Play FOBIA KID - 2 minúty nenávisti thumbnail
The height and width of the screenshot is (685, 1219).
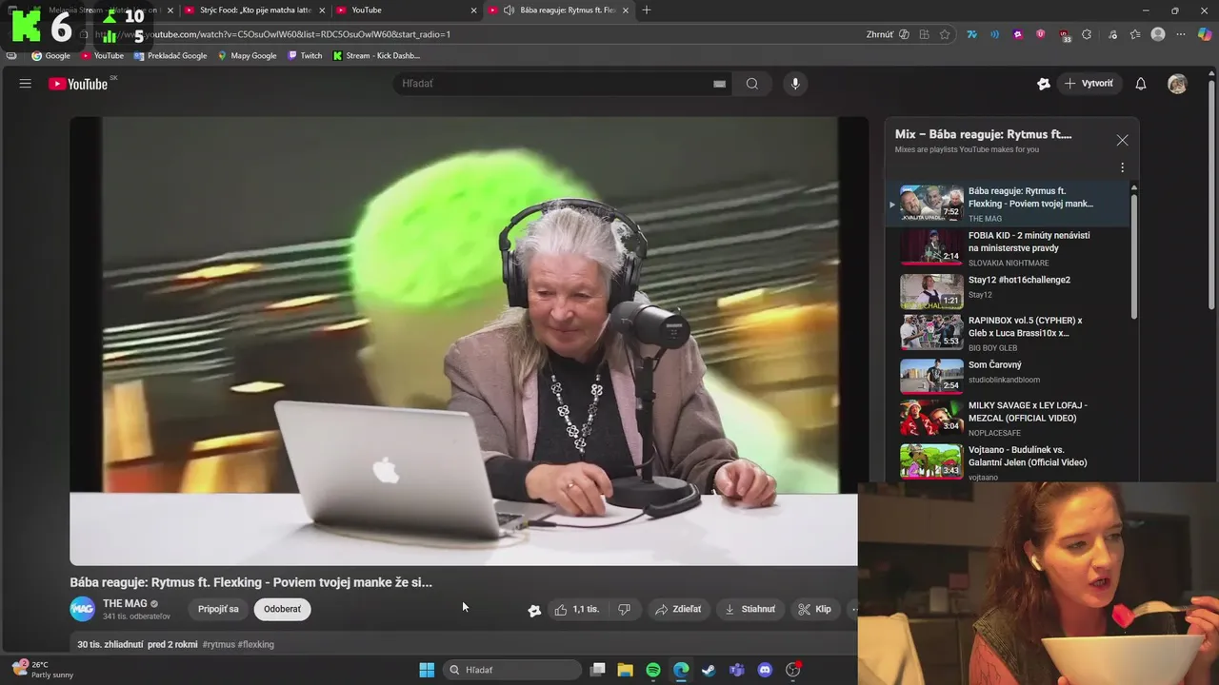[x=931, y=246]
